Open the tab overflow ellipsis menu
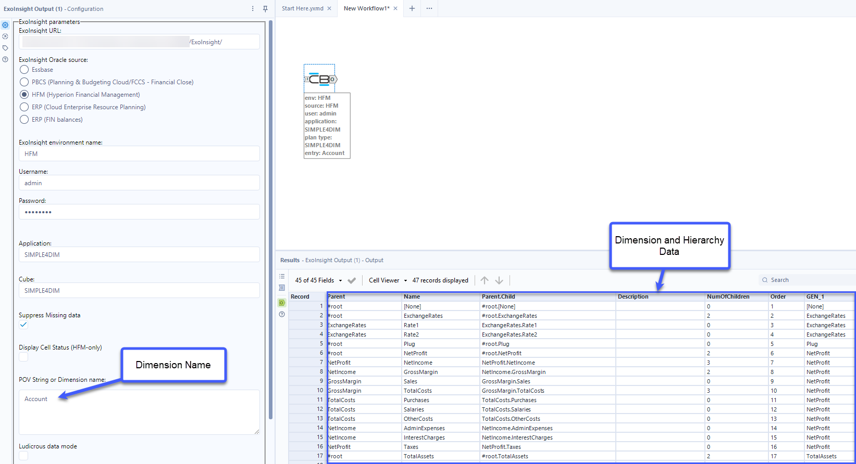Screen dimensions: 856x464 coord(429,8)
